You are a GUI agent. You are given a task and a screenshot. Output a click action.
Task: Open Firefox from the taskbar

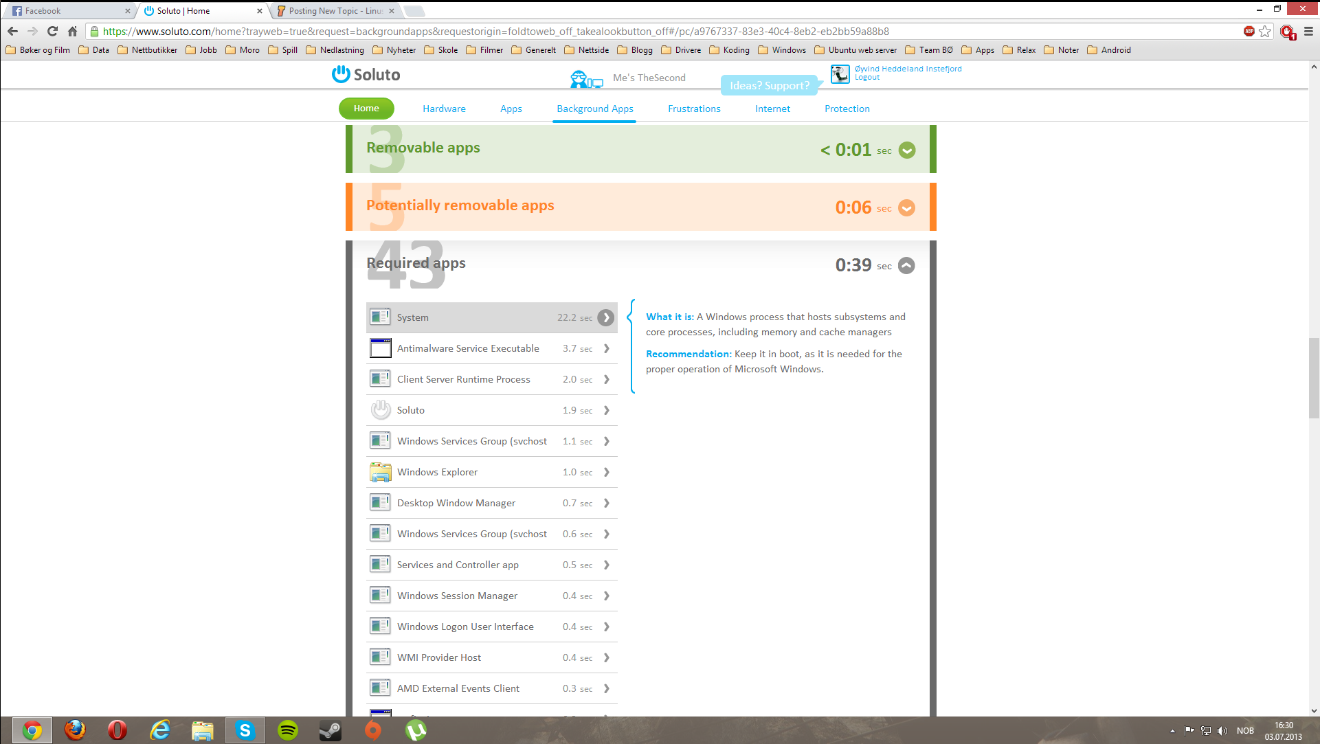point(75,730)
